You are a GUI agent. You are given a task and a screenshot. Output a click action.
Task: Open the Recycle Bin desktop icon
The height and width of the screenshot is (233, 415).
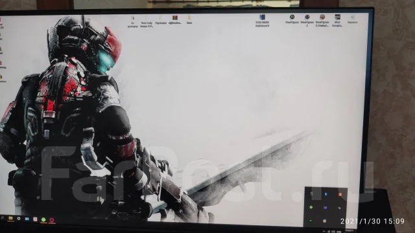tap(353, 19)
